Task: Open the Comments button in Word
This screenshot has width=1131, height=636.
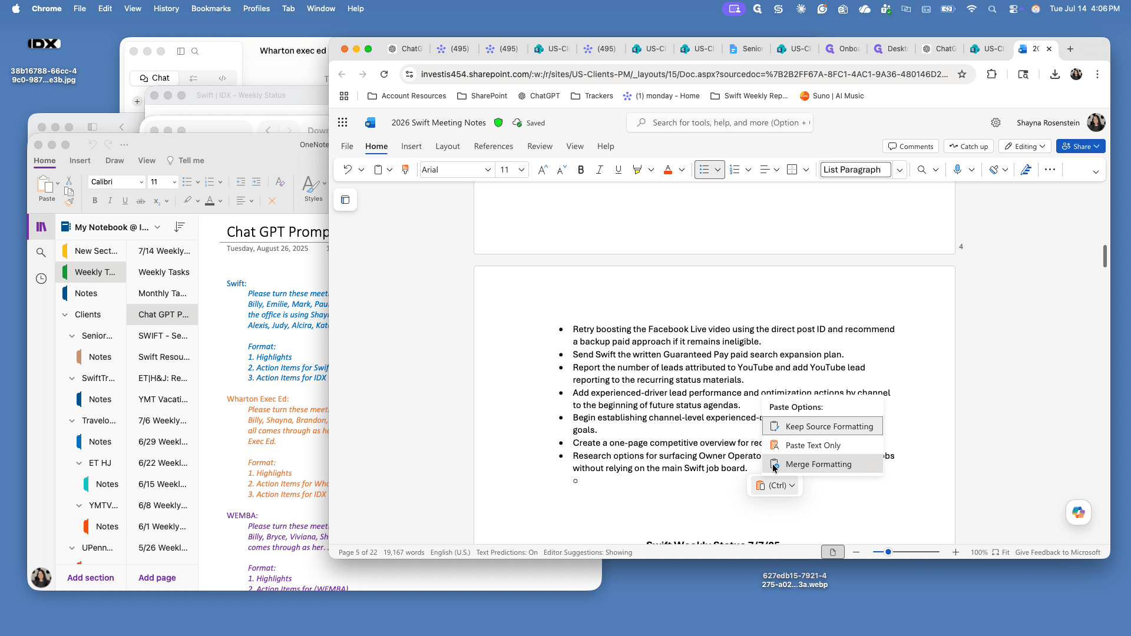Action: (x=911, y=146)
